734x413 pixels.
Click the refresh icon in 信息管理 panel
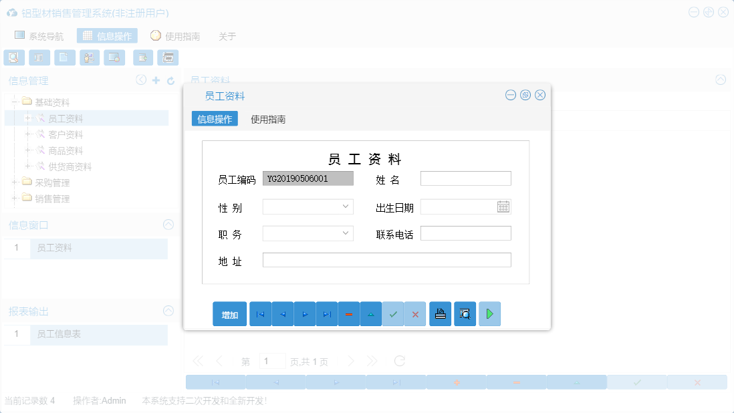(170, 80)
